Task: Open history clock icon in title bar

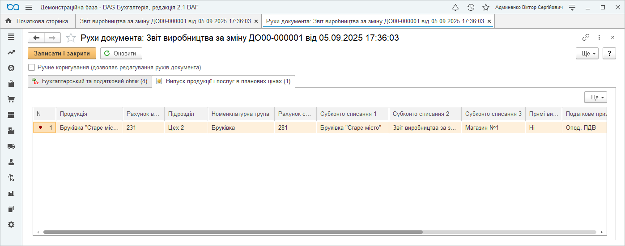Action: (x=471, y=8)
